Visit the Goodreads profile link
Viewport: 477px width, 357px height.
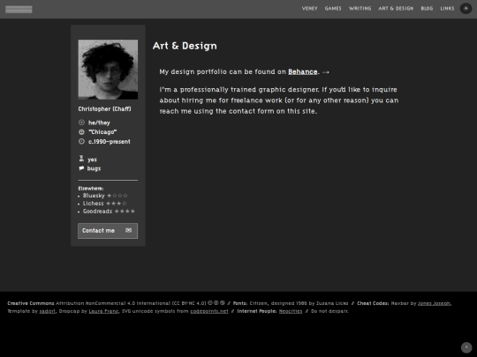[97, 212]
